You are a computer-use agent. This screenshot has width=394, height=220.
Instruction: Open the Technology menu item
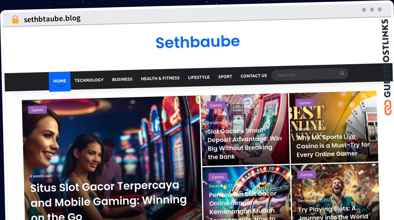[89, 80]
